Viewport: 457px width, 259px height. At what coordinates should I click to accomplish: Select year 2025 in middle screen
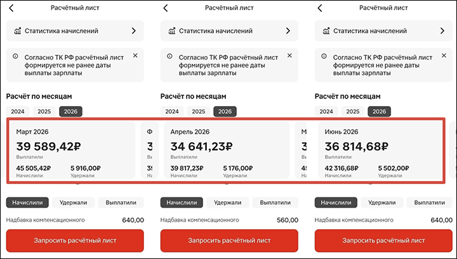click(199, 111)
